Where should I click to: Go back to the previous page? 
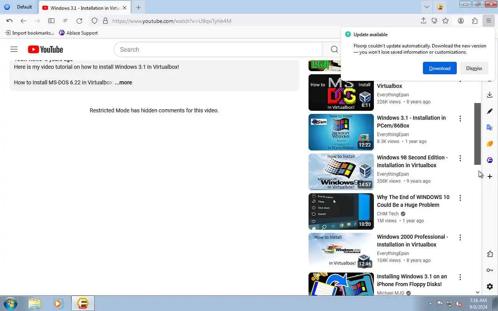click(x=23, y=21)
